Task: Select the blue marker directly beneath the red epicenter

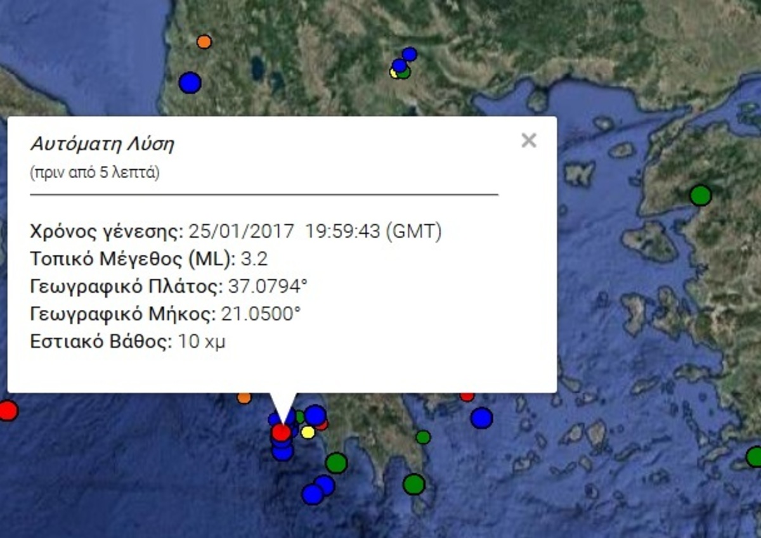Action: [282, 451]
